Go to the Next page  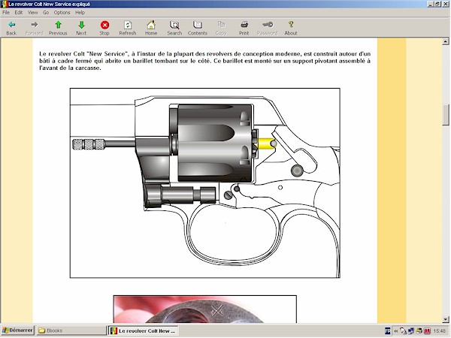[81, 26]
